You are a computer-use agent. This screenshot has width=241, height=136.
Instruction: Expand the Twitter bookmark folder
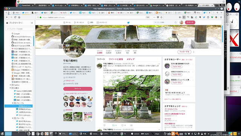(x=10, y=85)
